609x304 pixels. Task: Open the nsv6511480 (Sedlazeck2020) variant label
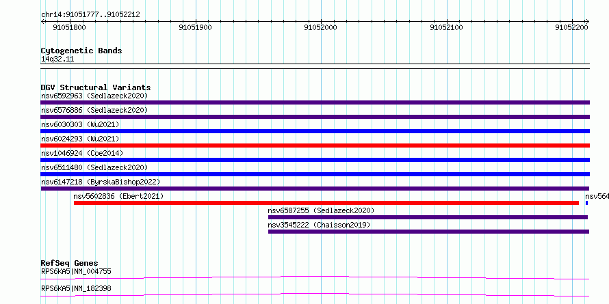[94, 167]
